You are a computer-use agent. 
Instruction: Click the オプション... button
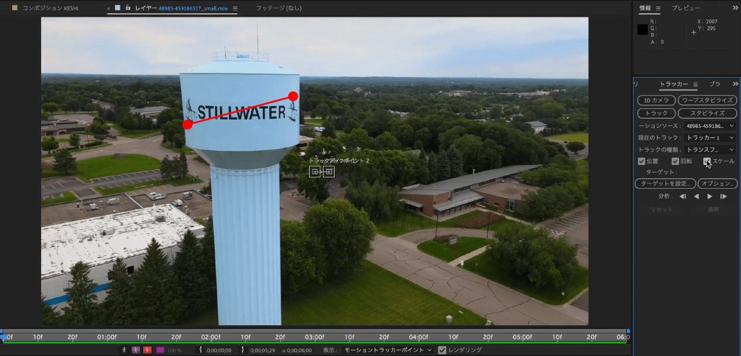coord(717,183)
